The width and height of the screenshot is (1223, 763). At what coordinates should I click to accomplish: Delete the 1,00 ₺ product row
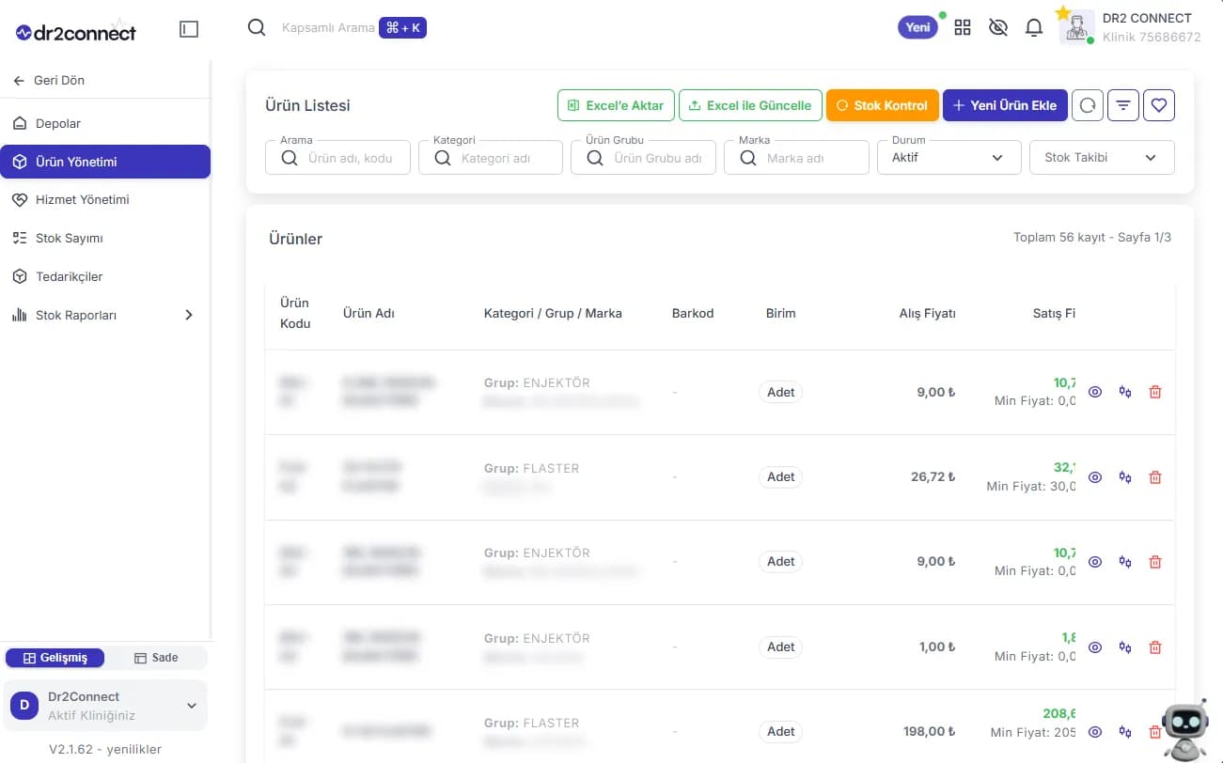1155,647
